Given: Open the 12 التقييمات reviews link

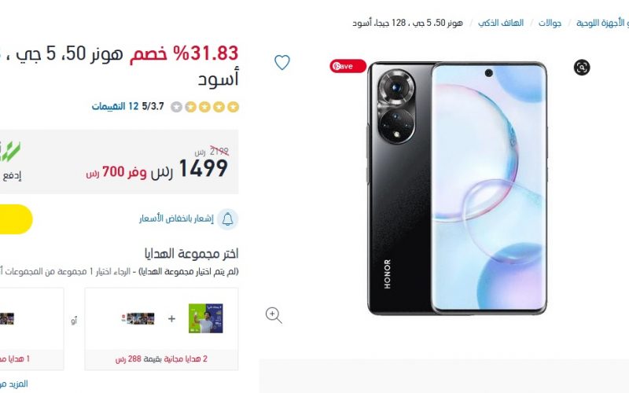Looking at the screenshot, I should click(115, 107).
